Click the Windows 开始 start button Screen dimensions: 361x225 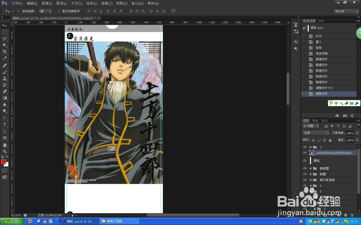(x=12, y=221)
